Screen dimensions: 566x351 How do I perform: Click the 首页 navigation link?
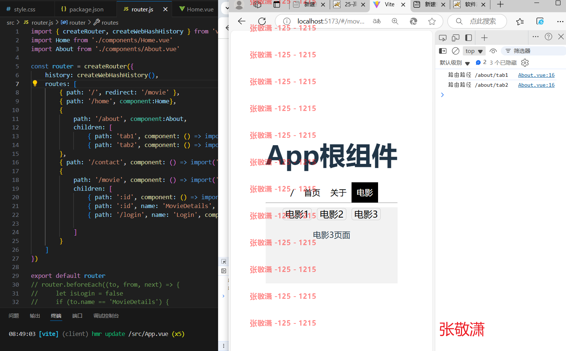click(x=312, y=193)
